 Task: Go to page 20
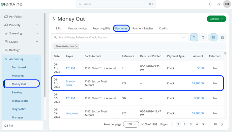click(x=215, y=124)
